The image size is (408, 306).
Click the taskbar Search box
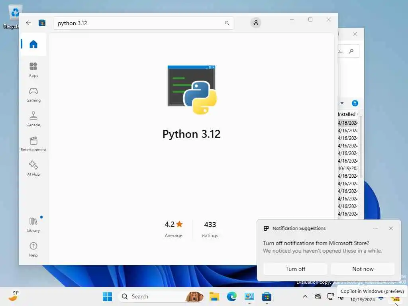[x=161, y=296]
